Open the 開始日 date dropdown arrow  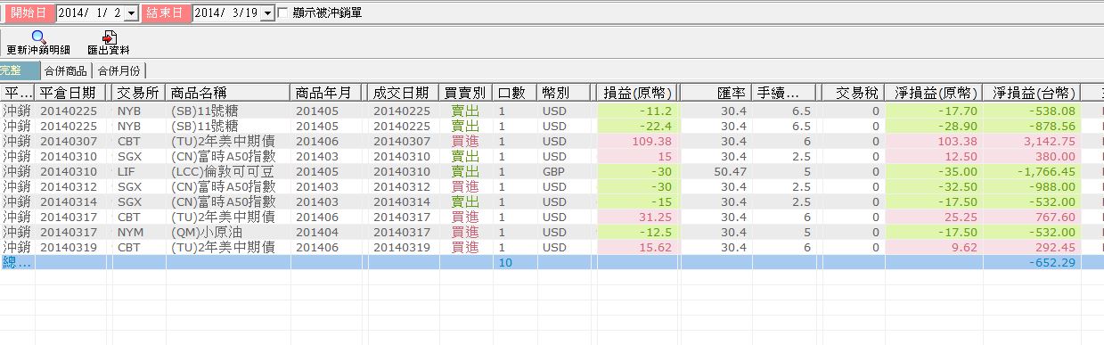coord(132,13)
